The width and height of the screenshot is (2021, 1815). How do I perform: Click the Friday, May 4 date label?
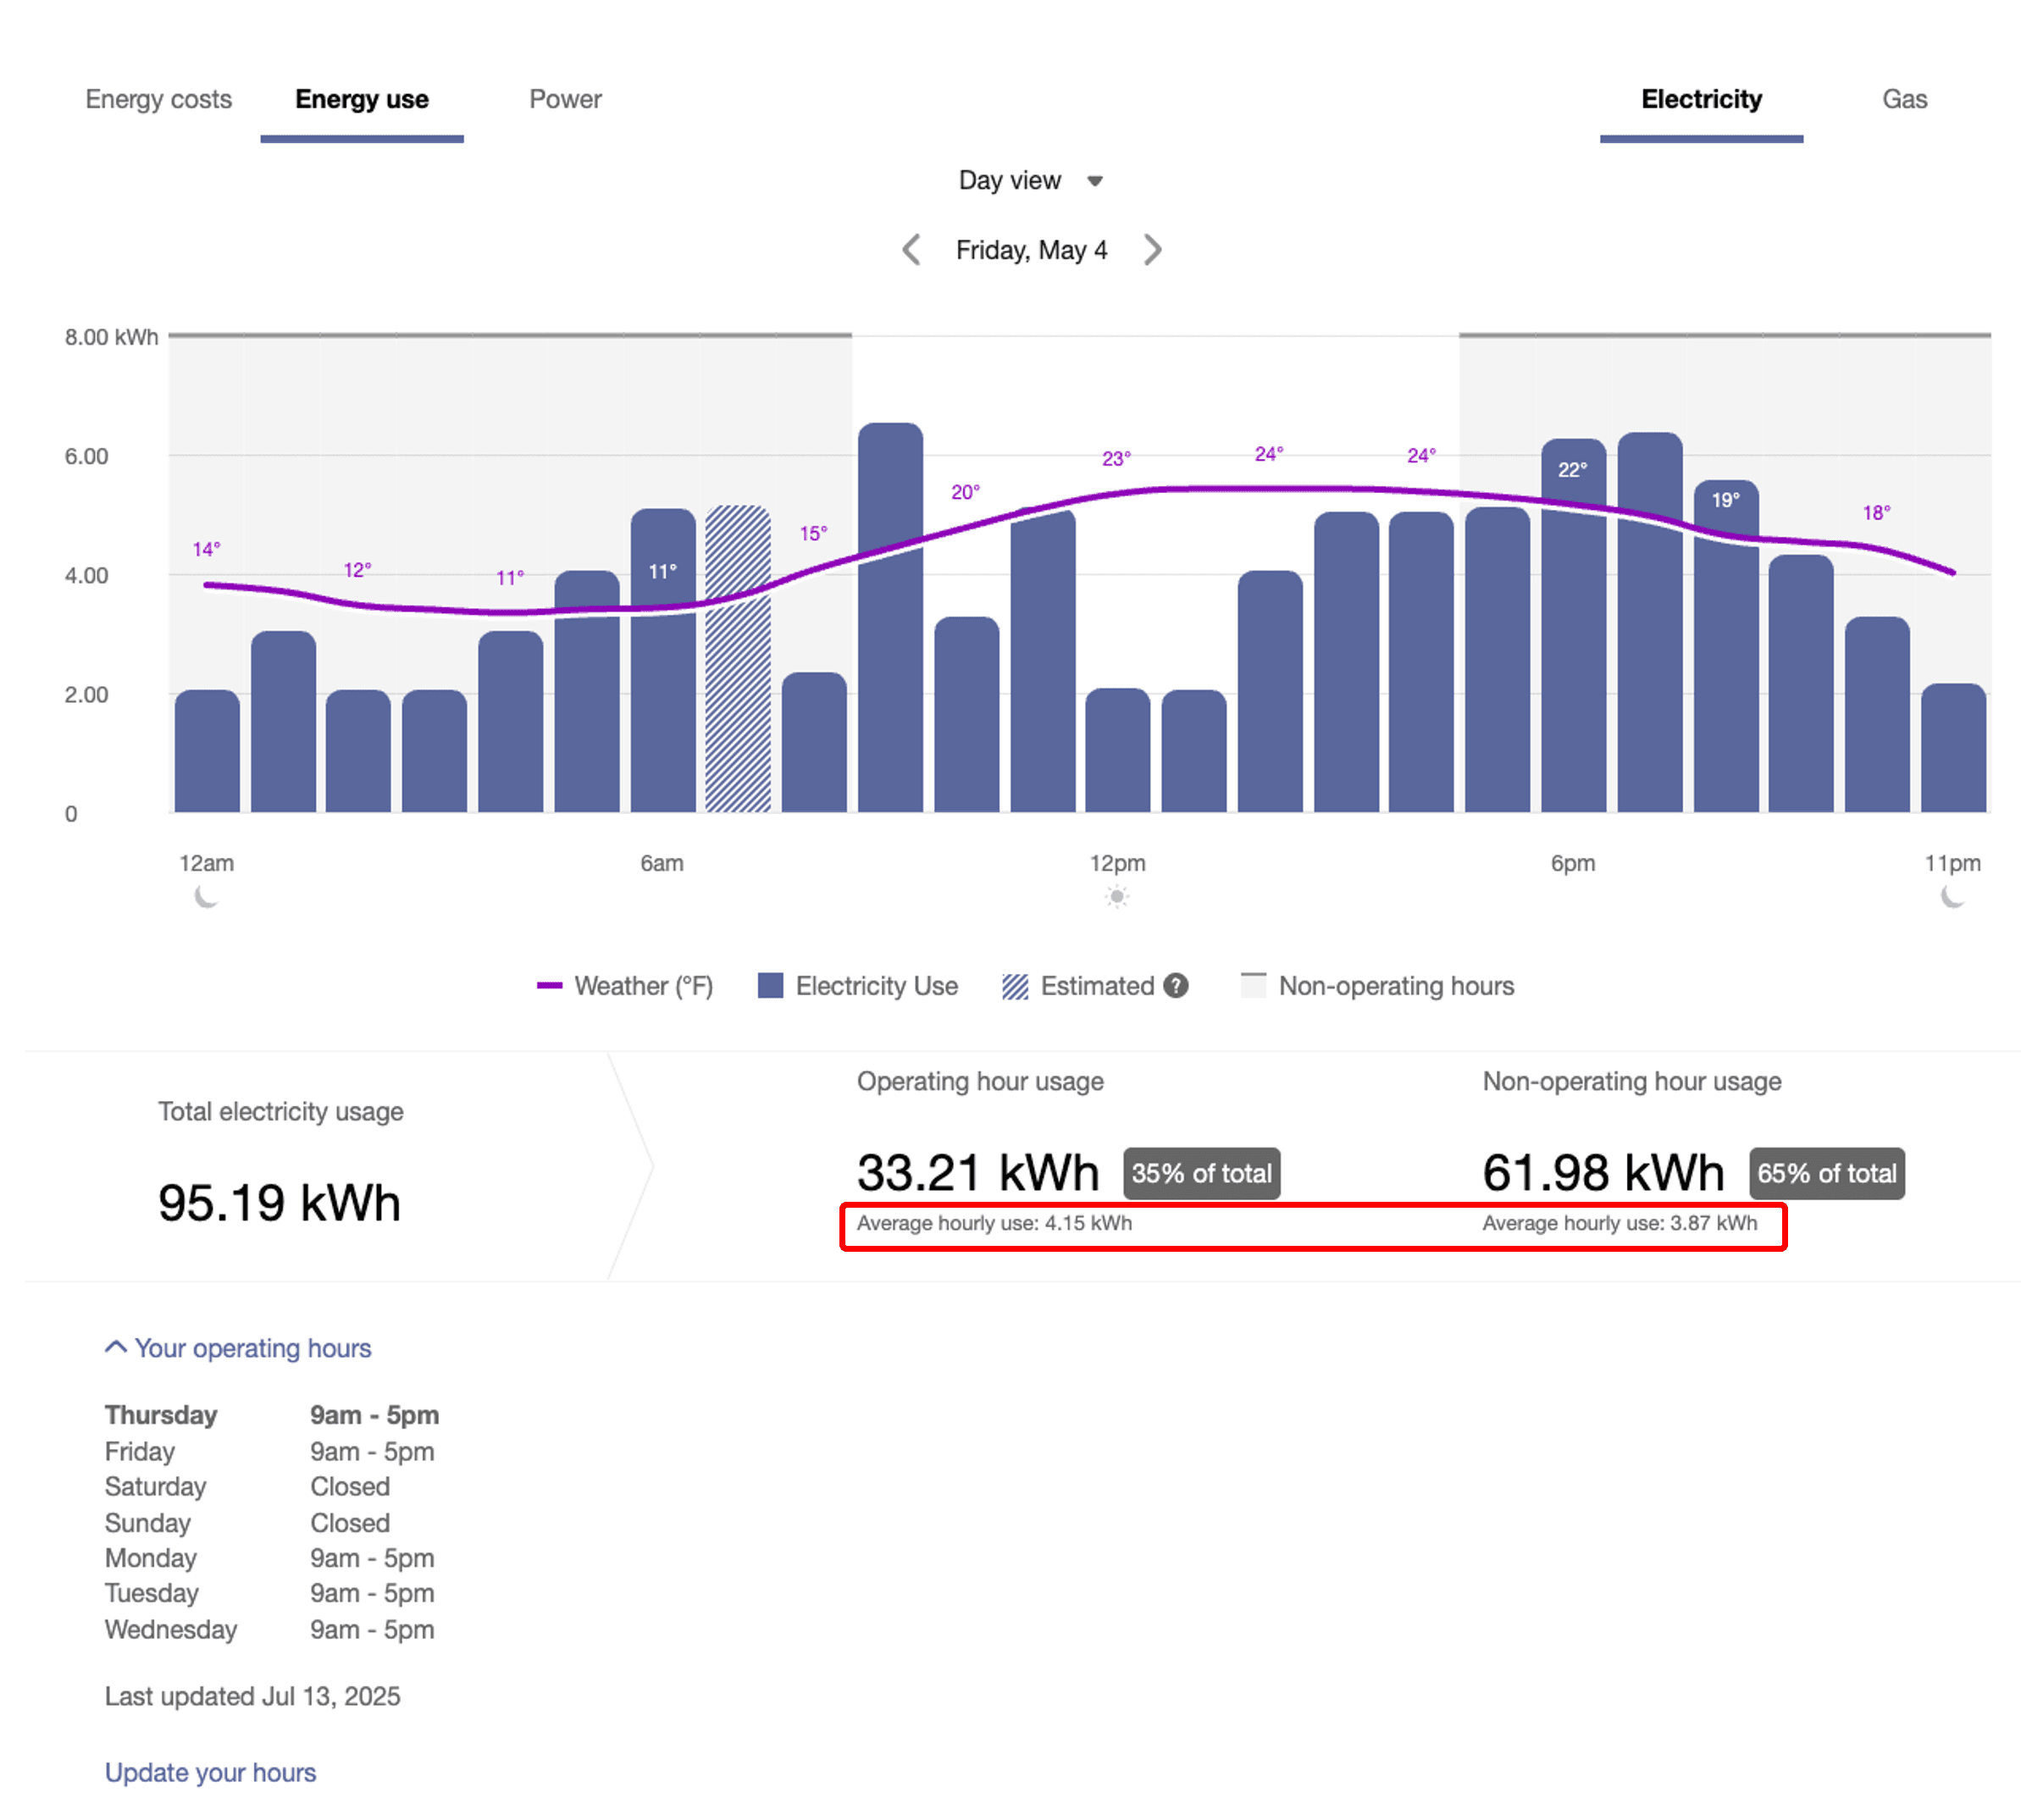[x=1032, y=249]
